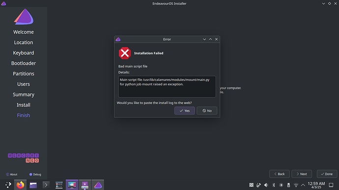The image size is (339, 190).
Task: Select the Bootloader step in sidebar
Action: coord(24,63)
